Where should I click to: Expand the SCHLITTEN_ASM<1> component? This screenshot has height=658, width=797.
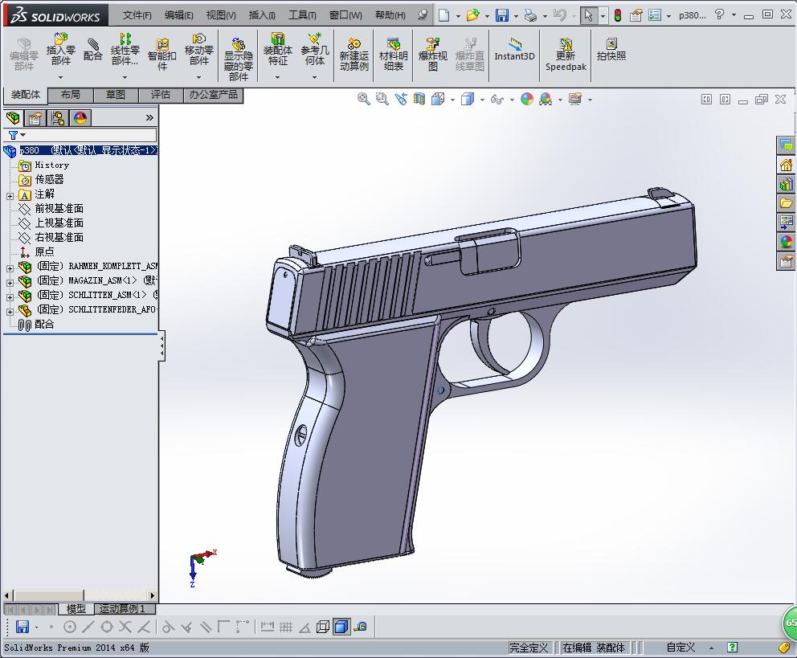pyautogui.click(x=10, y=296)
